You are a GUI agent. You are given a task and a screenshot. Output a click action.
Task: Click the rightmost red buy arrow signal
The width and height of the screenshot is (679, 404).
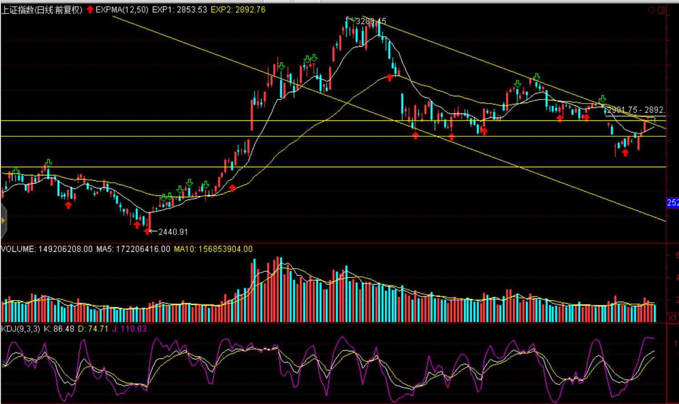[x=625, y=153]
